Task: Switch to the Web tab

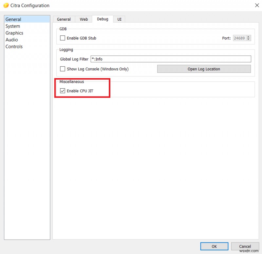Action: (x=83, y=19)
